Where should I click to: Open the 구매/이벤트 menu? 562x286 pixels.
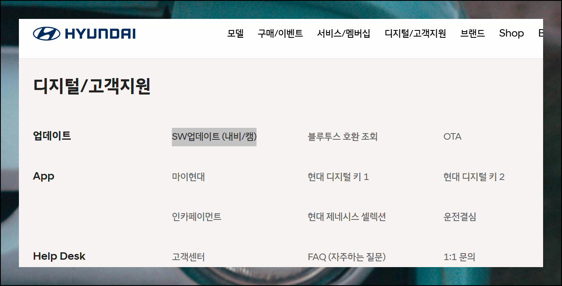[280, 34]
